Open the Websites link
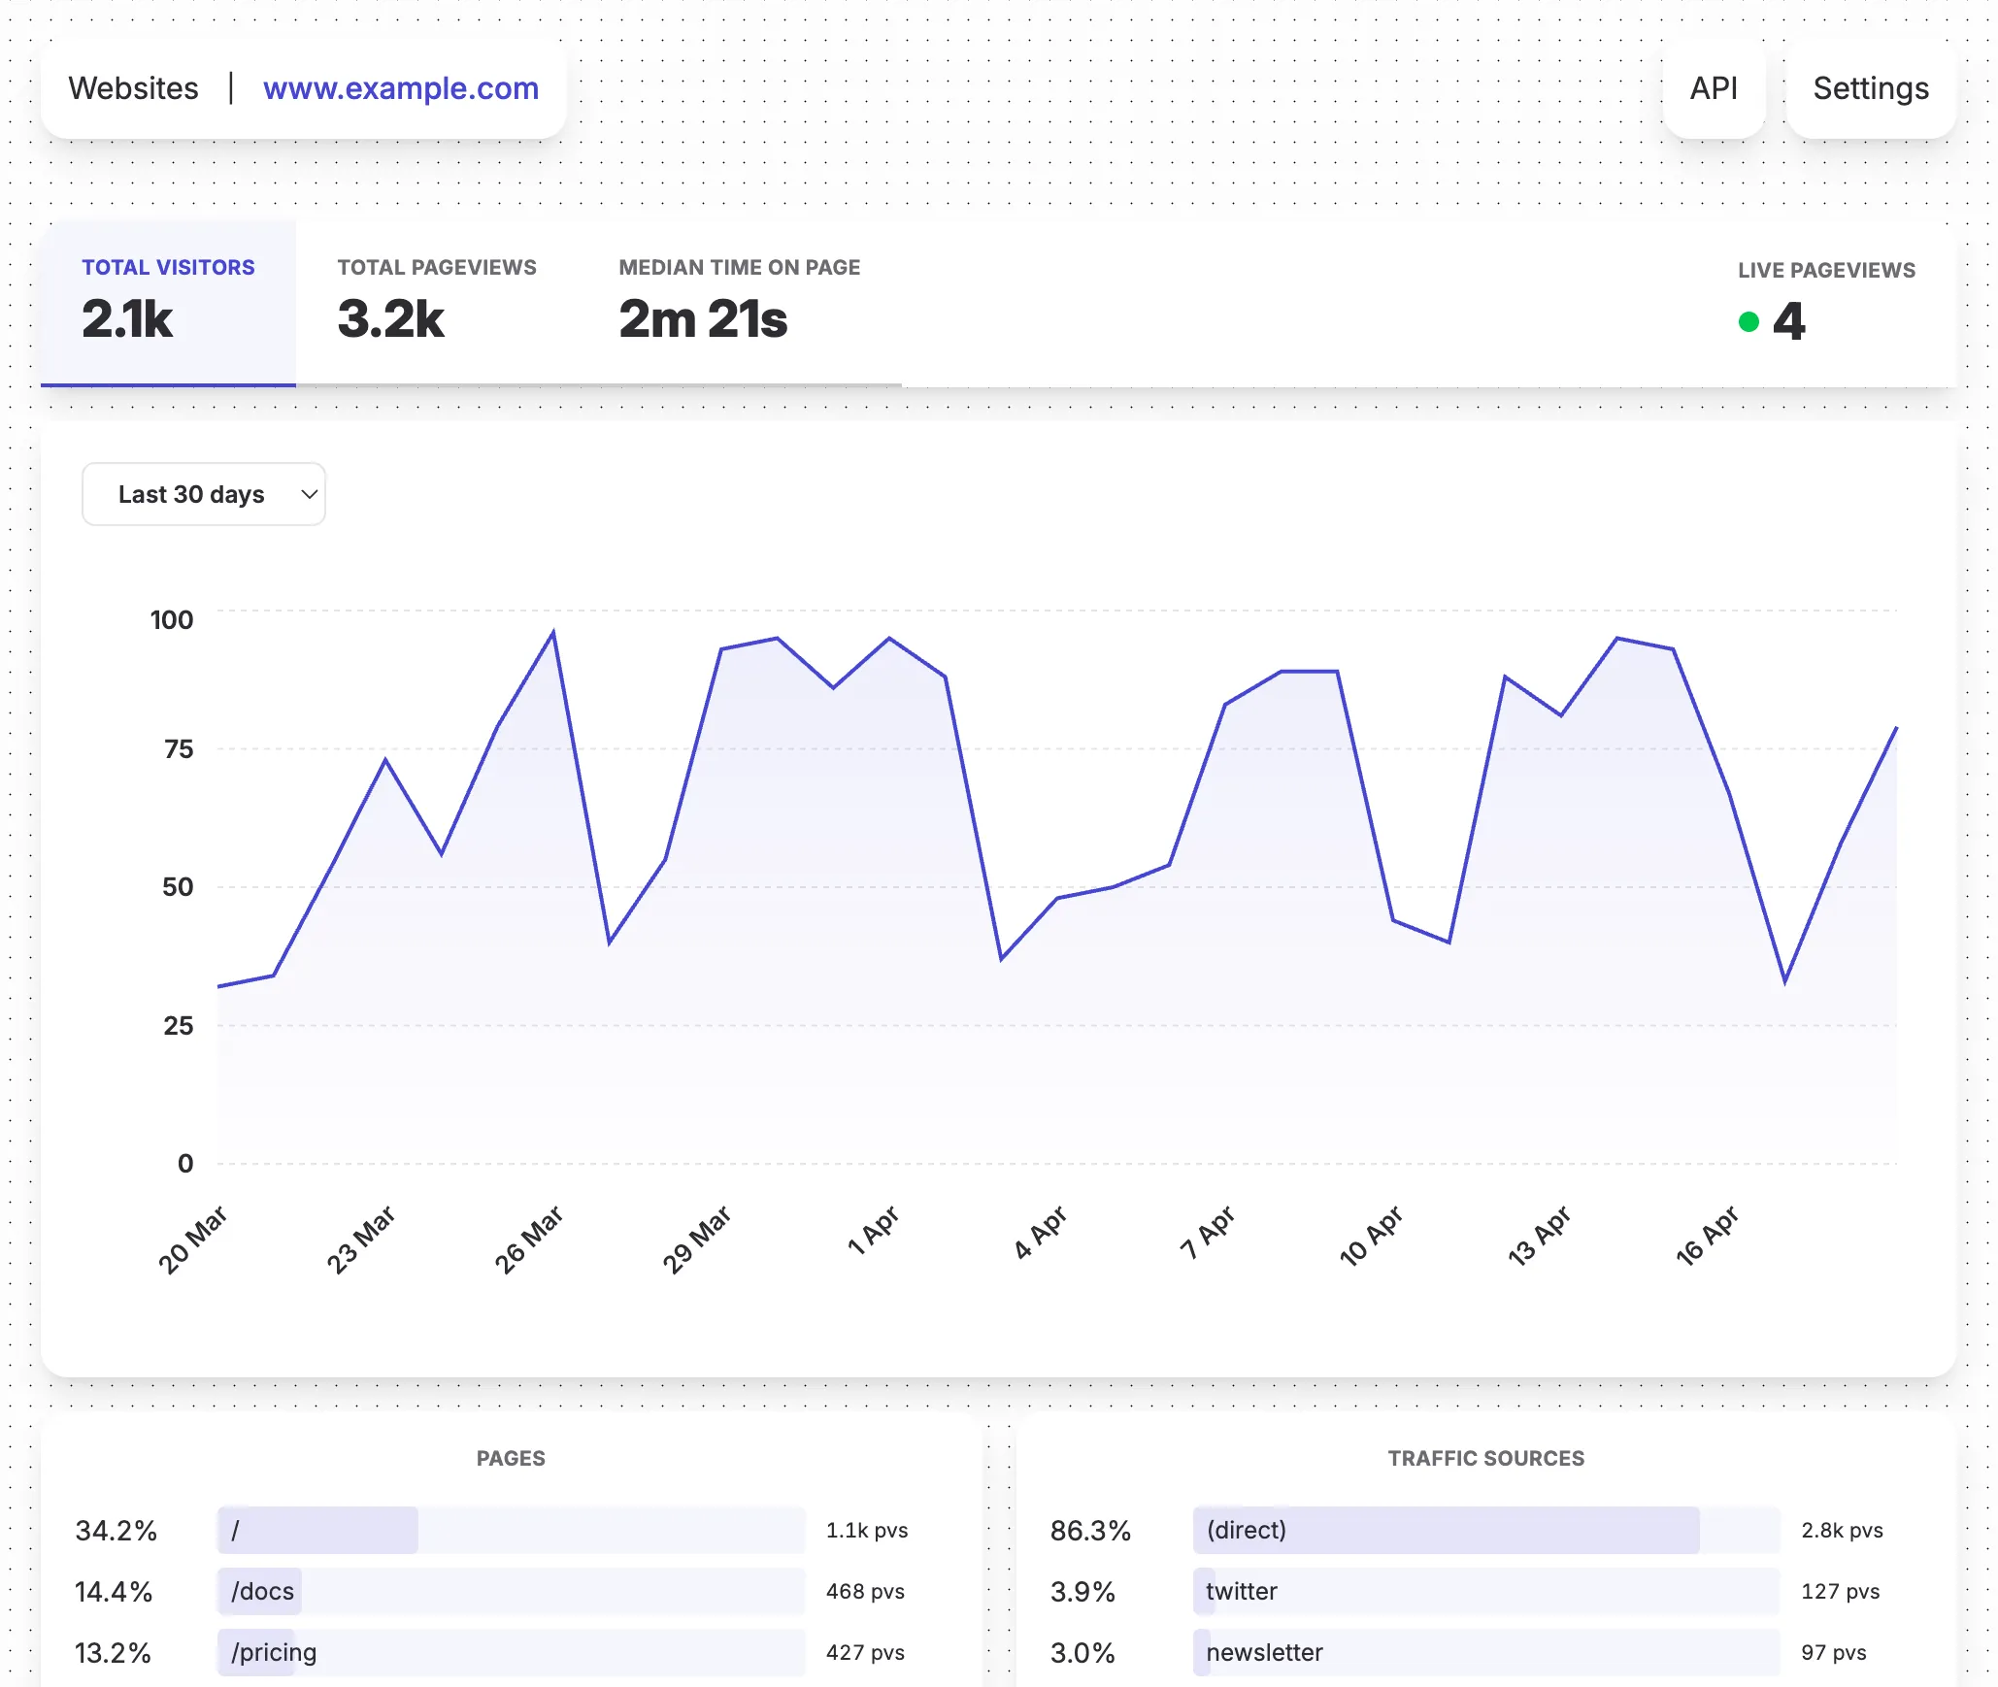Viewport: 1998px width, 1687px height. tap(133, 88)
